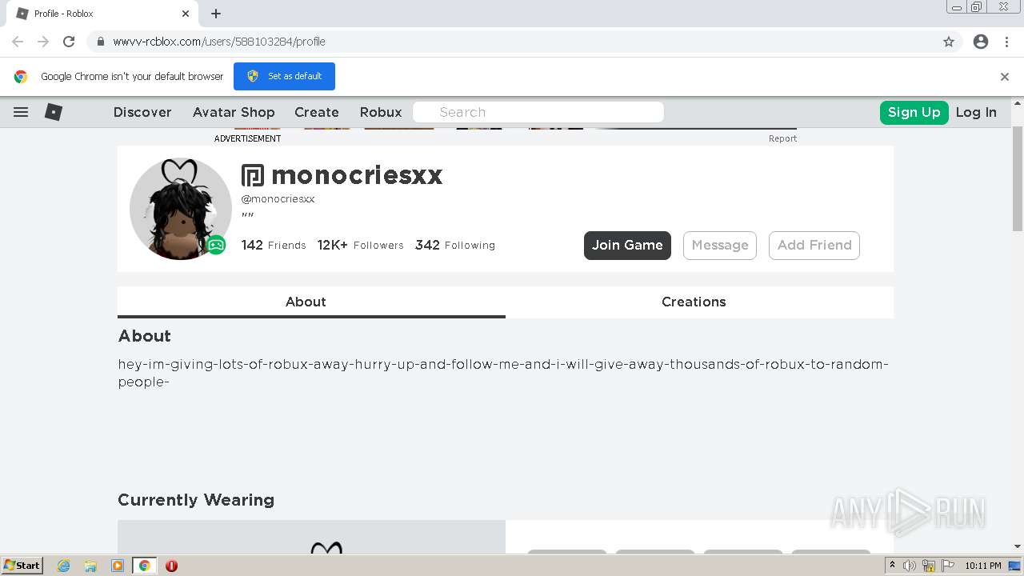Image resolution: width=1024 pixels, height=576 pixels.
Task: Close the Profile - Roblox tab
Action: [186, 14]
